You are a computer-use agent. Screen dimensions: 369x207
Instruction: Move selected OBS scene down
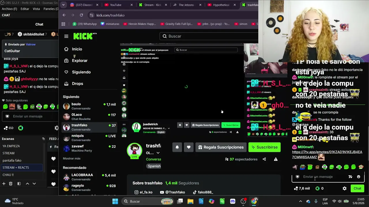point(34,184)
